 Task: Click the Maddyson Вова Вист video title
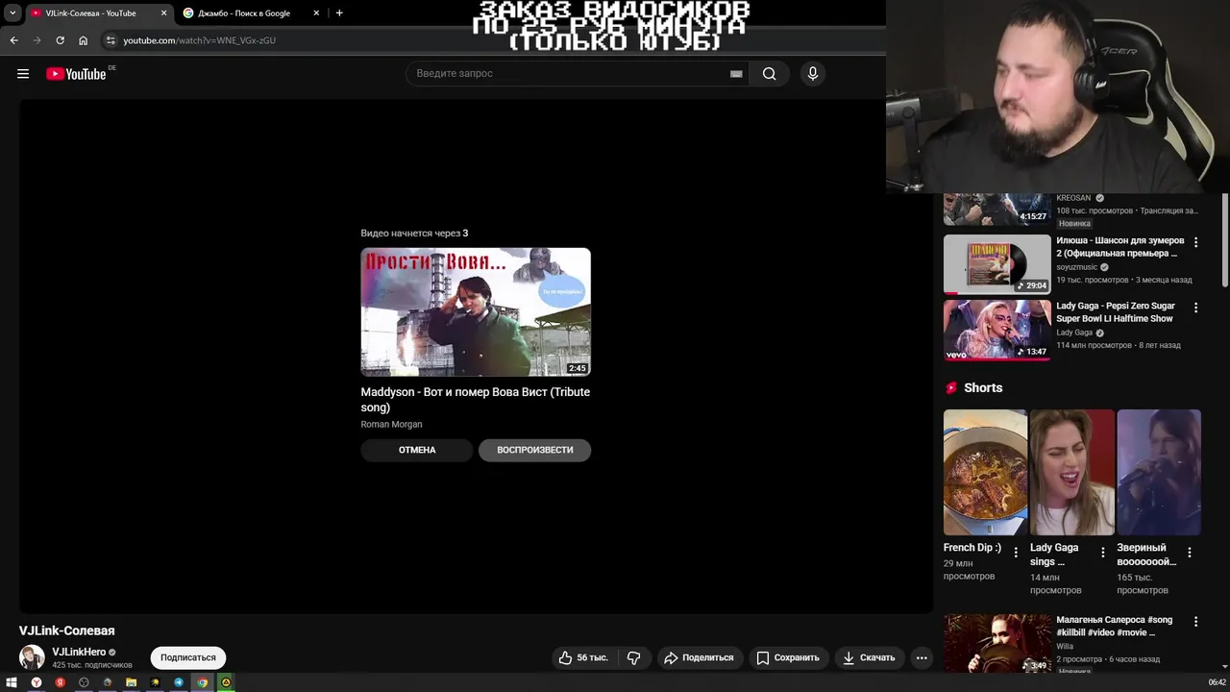click(x=476, y=400)
